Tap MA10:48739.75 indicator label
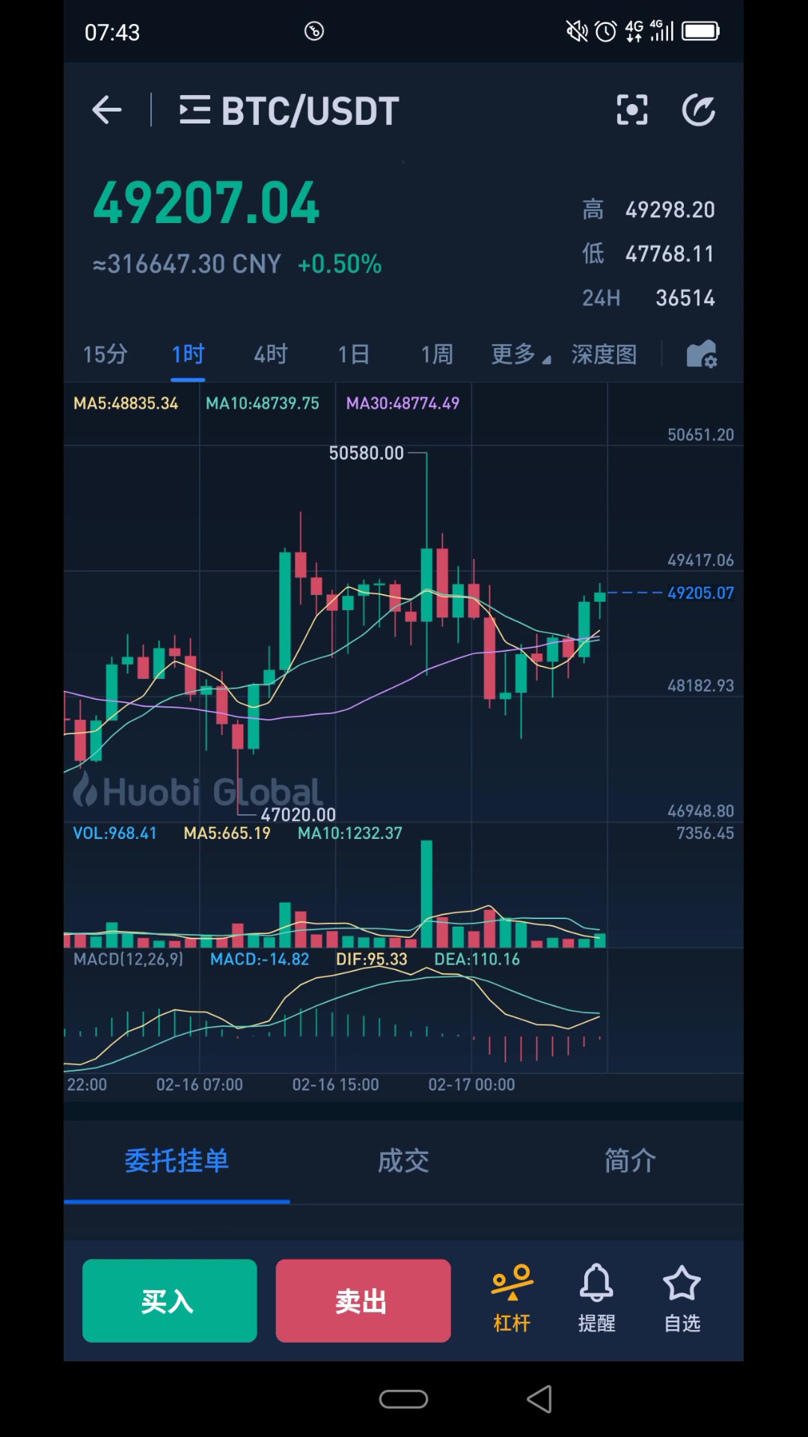Image resolution: width=808 pixels, height=1437 pixels. pyautogui.click(x=263, y=403)
